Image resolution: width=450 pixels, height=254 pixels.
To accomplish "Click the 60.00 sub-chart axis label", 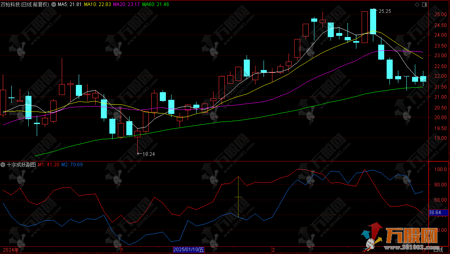I will (441, 200).
